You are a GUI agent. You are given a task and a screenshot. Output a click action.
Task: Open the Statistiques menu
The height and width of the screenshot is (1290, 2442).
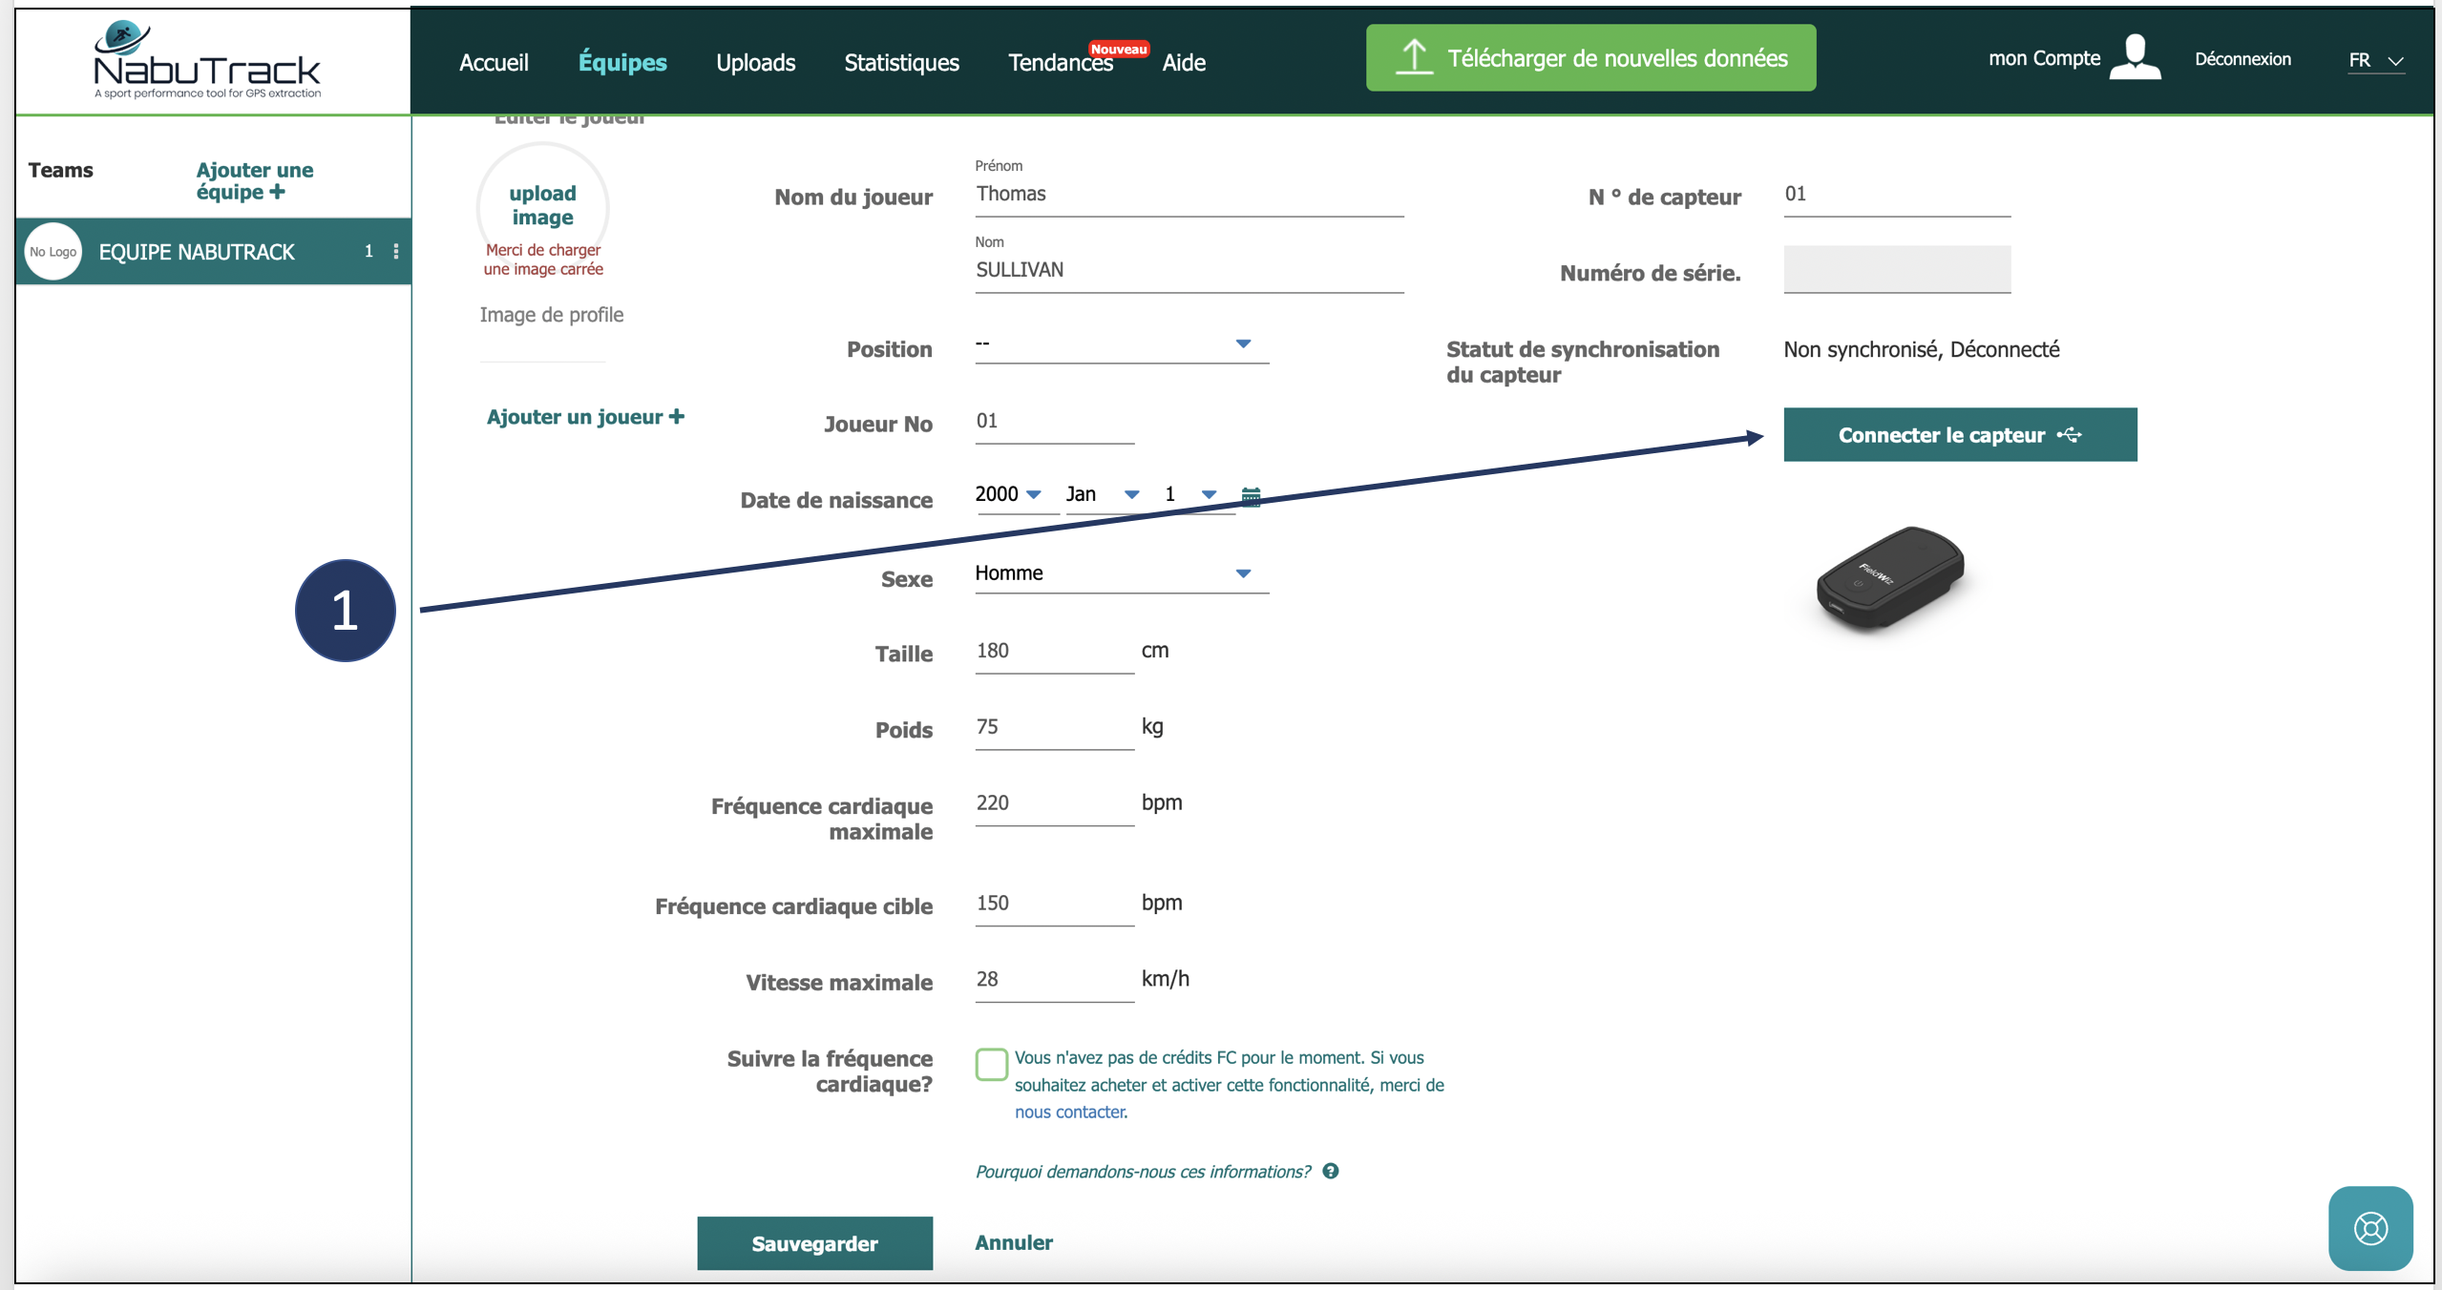coord(901,63)
